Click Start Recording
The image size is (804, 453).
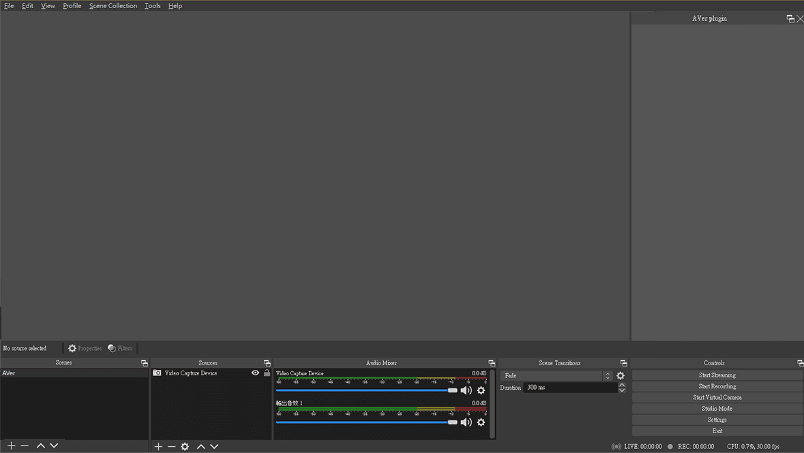[717, 386]
